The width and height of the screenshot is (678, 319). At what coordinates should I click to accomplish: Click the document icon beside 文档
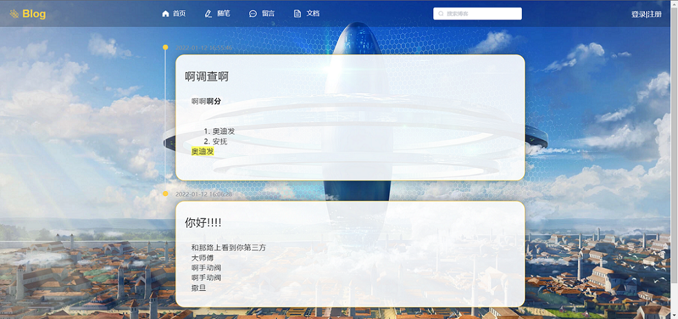click(x=297, y=14)
